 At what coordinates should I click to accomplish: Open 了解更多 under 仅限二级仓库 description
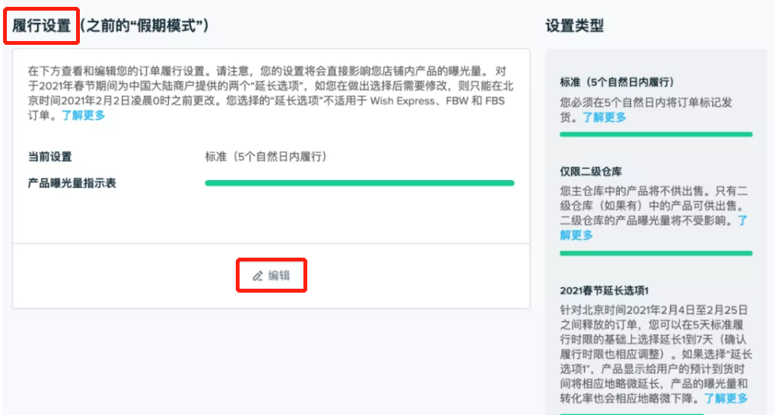click(x=653, y=228)
